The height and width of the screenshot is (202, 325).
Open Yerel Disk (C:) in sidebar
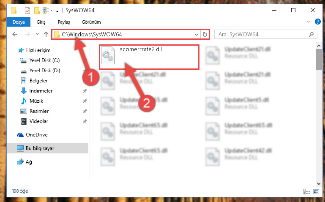tap(44, 60)
